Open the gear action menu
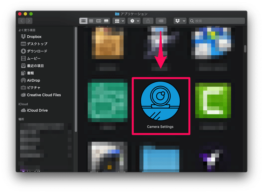The height and width of the screenshot is (193, 263). 134,21
